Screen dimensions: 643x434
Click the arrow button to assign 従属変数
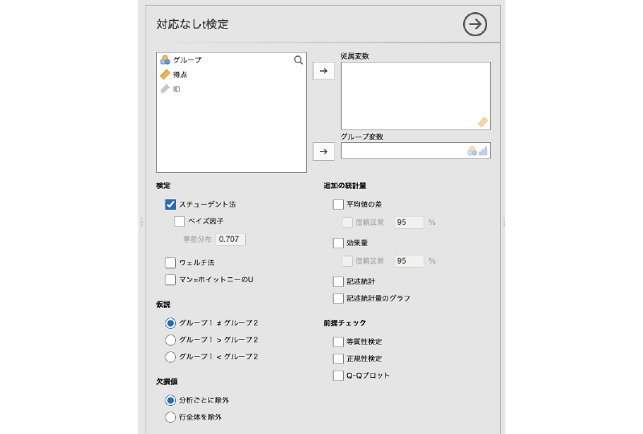[x=323, y=71]
